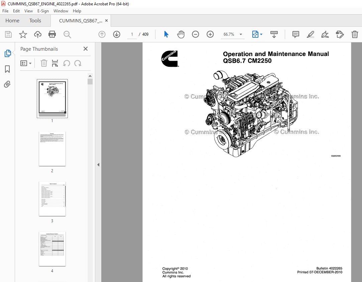Open fit page options dropdown arrow

coord(261,34)
